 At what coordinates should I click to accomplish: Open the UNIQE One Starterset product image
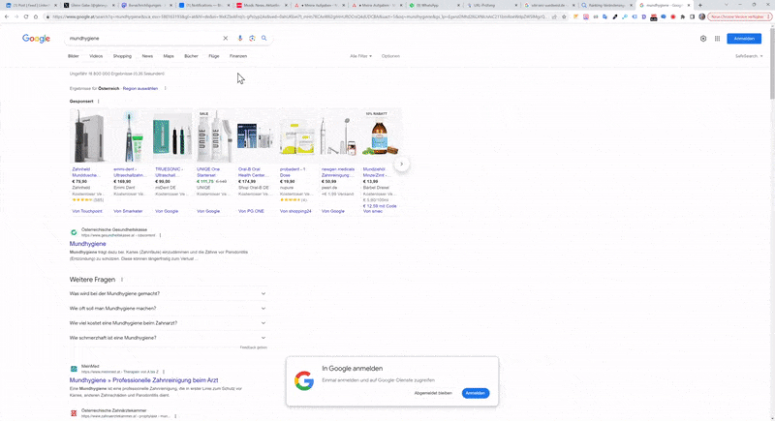coord(213,135)
